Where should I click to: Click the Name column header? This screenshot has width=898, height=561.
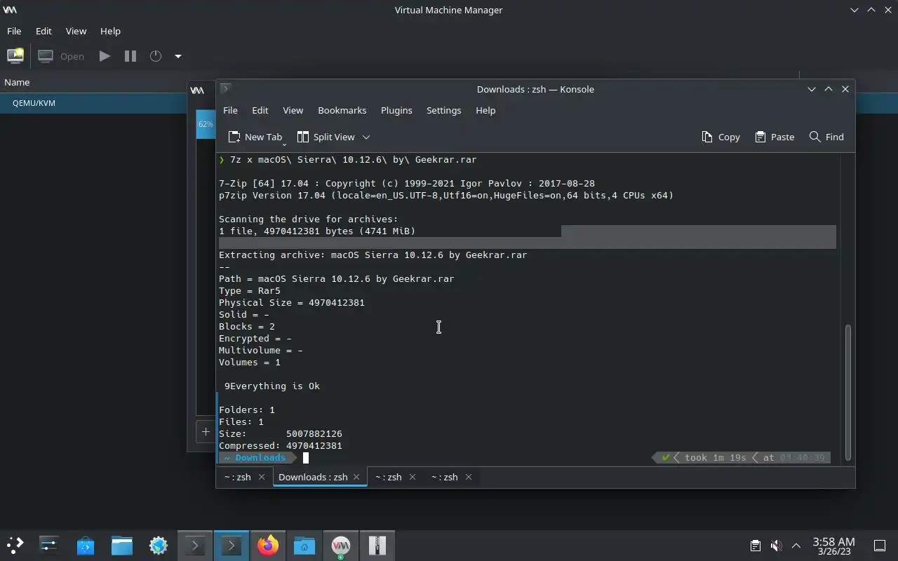pyautogui.click(x=17, y=82)
